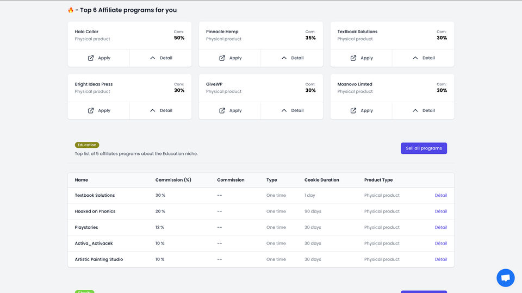This screenshot has height=293, width=522.
Task: Open Détail link for Playstories
Action: [441, 227]
